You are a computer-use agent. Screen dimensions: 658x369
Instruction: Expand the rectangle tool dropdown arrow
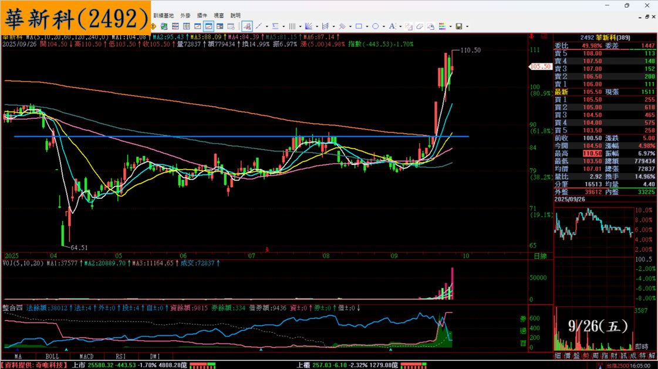[x=367, y=26]
